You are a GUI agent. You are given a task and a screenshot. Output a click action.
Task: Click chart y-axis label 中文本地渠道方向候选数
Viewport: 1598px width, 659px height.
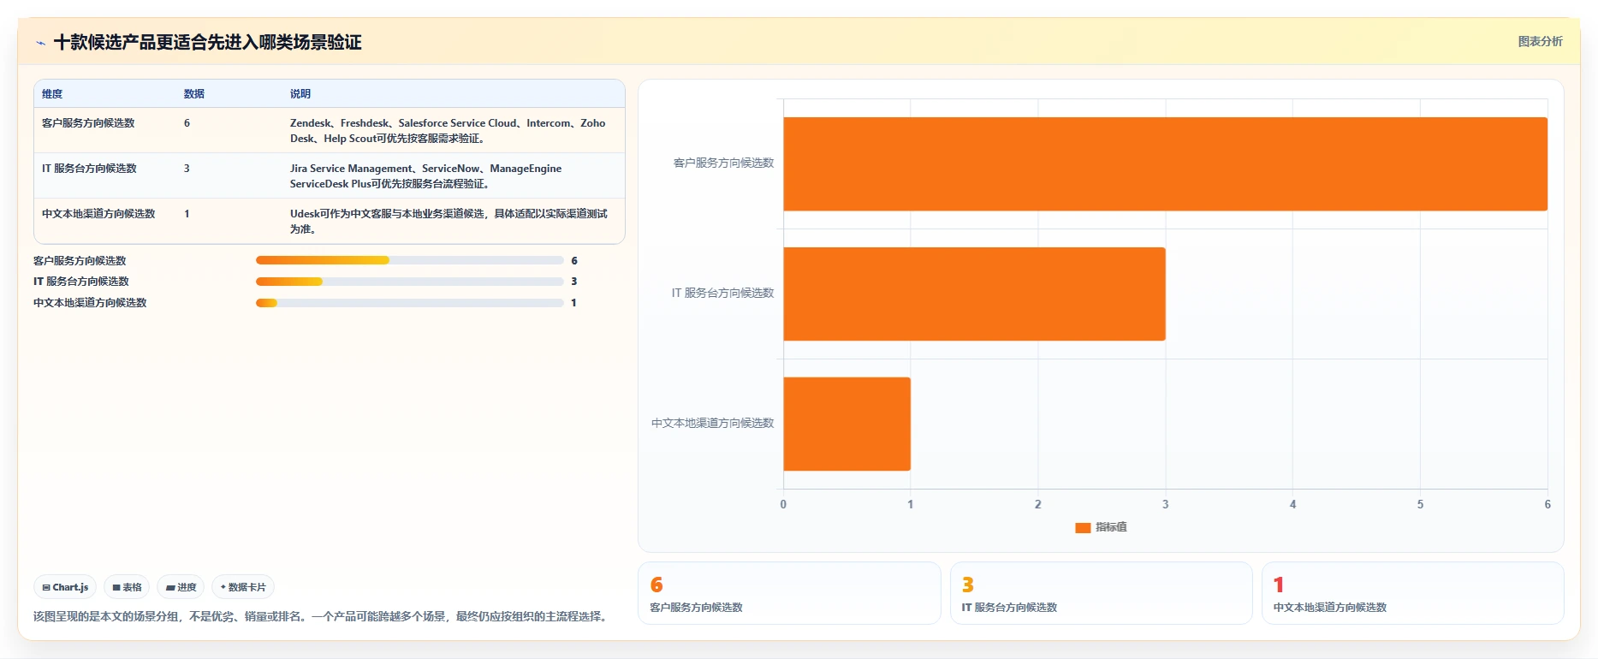pyautogui.click(x=712, y=423)
